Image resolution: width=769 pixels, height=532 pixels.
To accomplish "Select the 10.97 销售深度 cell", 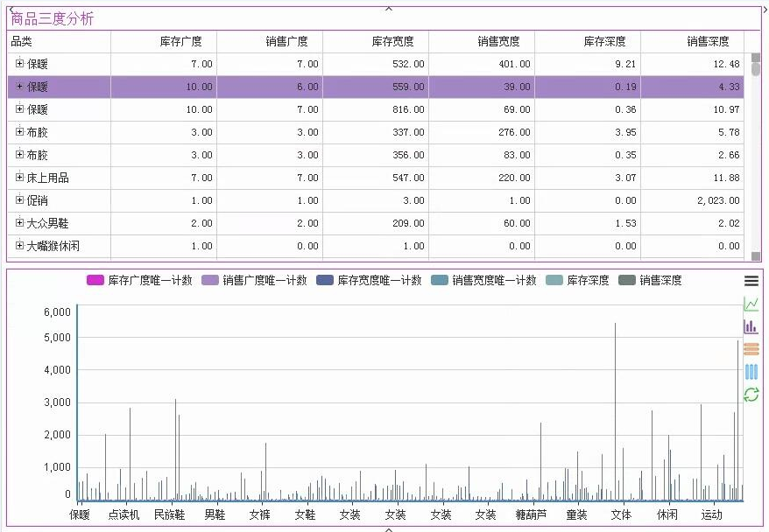I will tap(693, 109).
